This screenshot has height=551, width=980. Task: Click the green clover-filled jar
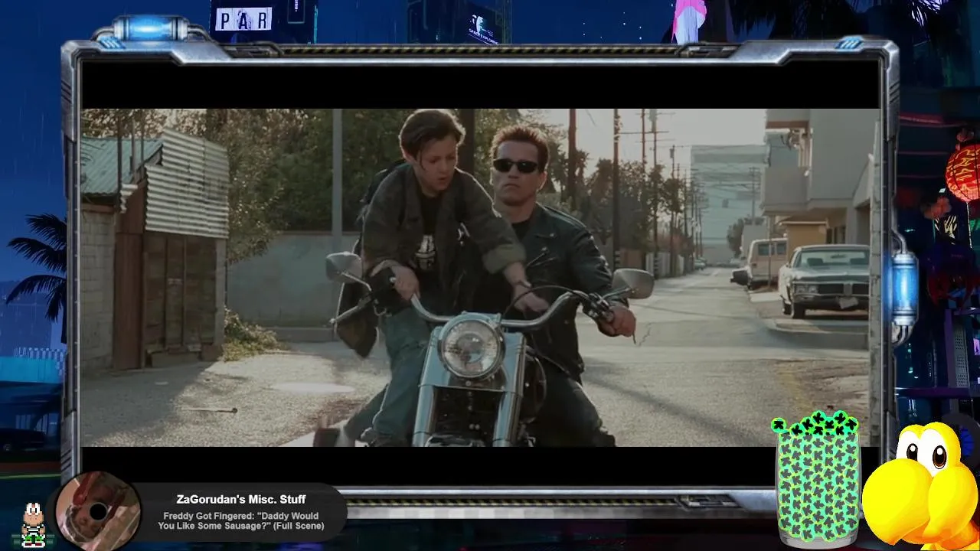tap(817, 480)
